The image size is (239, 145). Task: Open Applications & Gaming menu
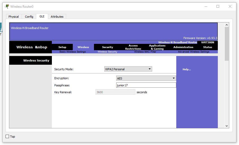(157, 47)
